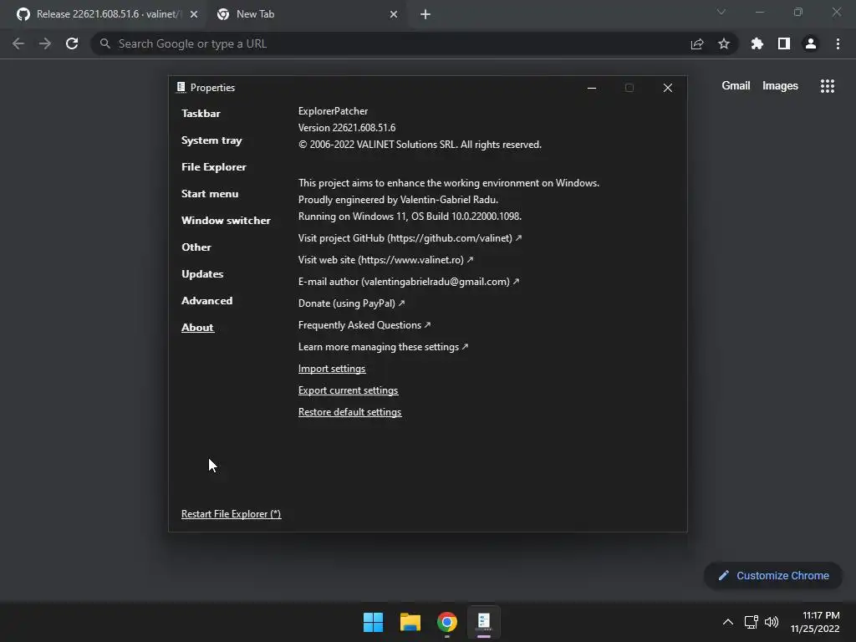Show hidden system tray icons
This screenshot has height=642, width=856.
[728, 622]
